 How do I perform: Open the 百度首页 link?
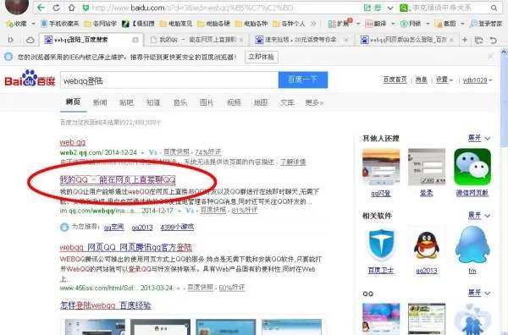(x=395, y=80)
